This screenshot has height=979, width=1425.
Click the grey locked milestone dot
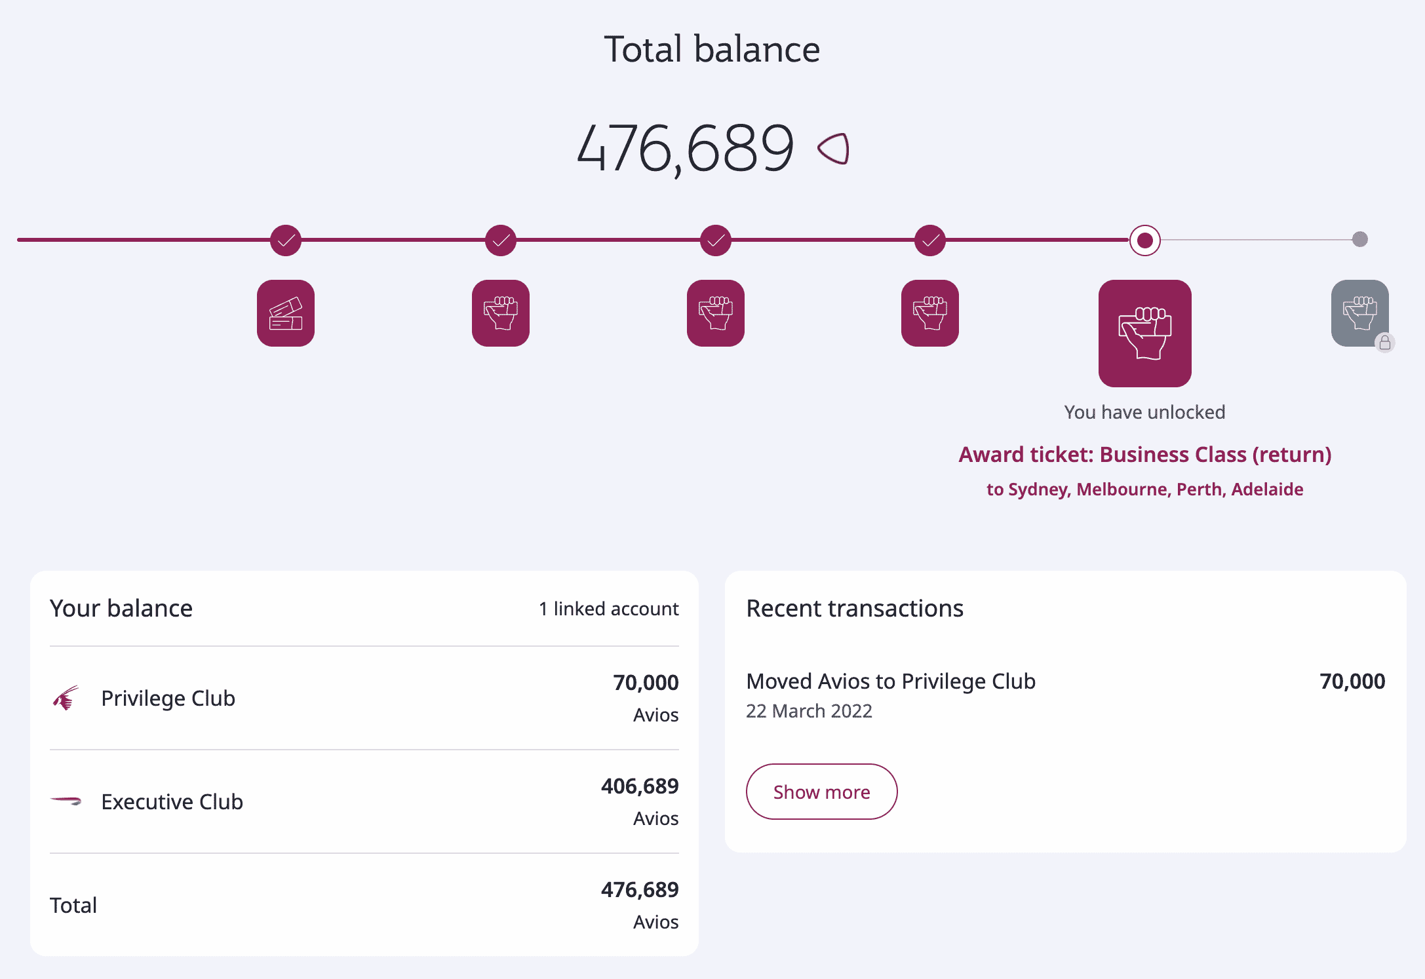pyautogui.click(x=1360, y=239)
